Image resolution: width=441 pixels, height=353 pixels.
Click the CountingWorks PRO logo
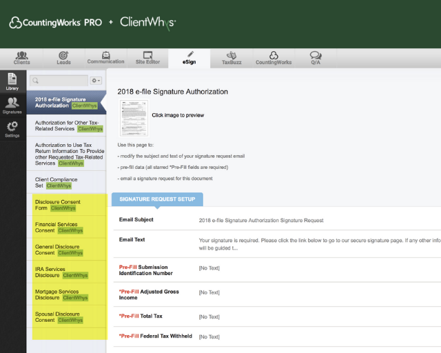point(55,23)
